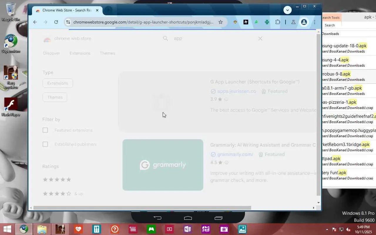
Task: Open the Chrome Labs flask icon
Action: [x=293, y=22]
